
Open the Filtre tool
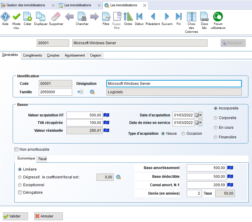(106, 17)
